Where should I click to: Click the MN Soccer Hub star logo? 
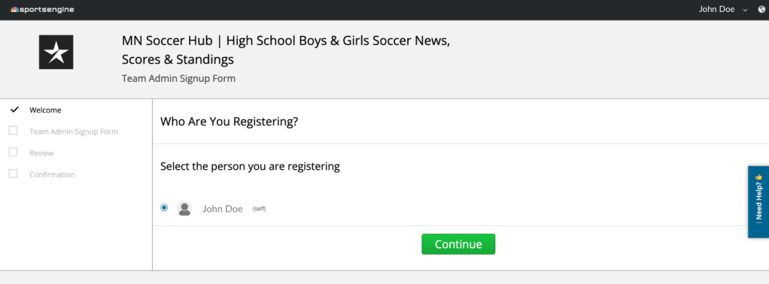tap(56, 52)
